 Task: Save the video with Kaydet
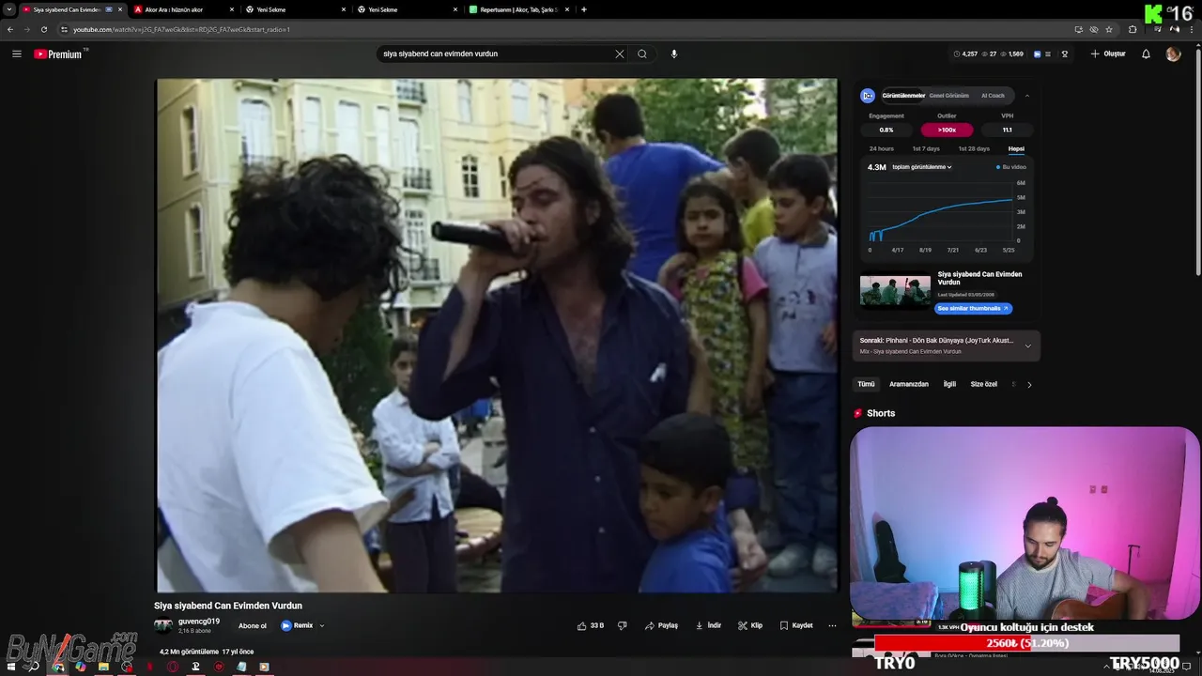pos(796,625)
